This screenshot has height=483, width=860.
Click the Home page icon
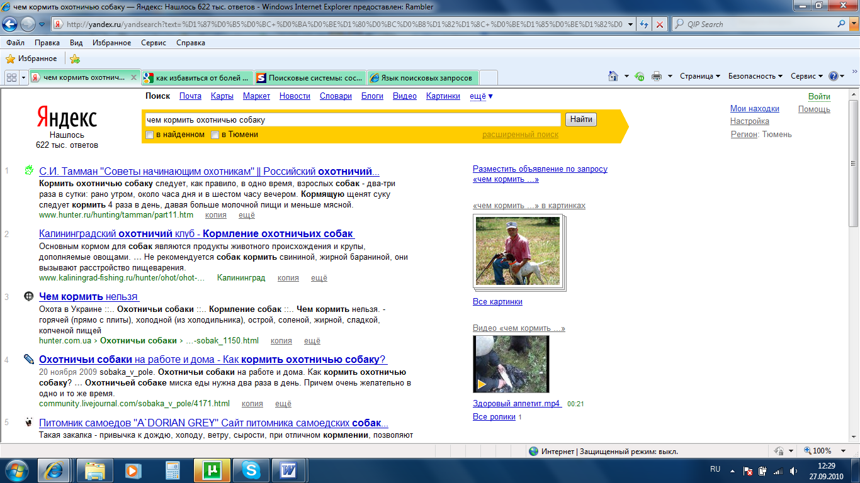tap(613, 76)
